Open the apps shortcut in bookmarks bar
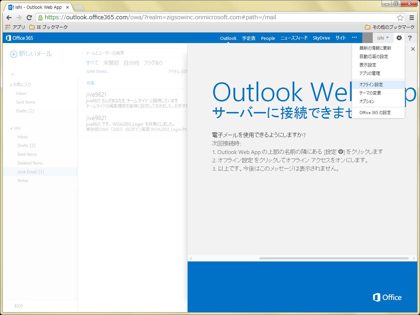 [x=16, y=27]
